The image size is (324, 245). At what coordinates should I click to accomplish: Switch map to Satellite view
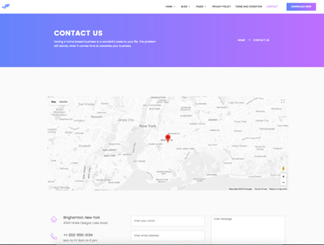pyautogui.click(x=63, y=101)
